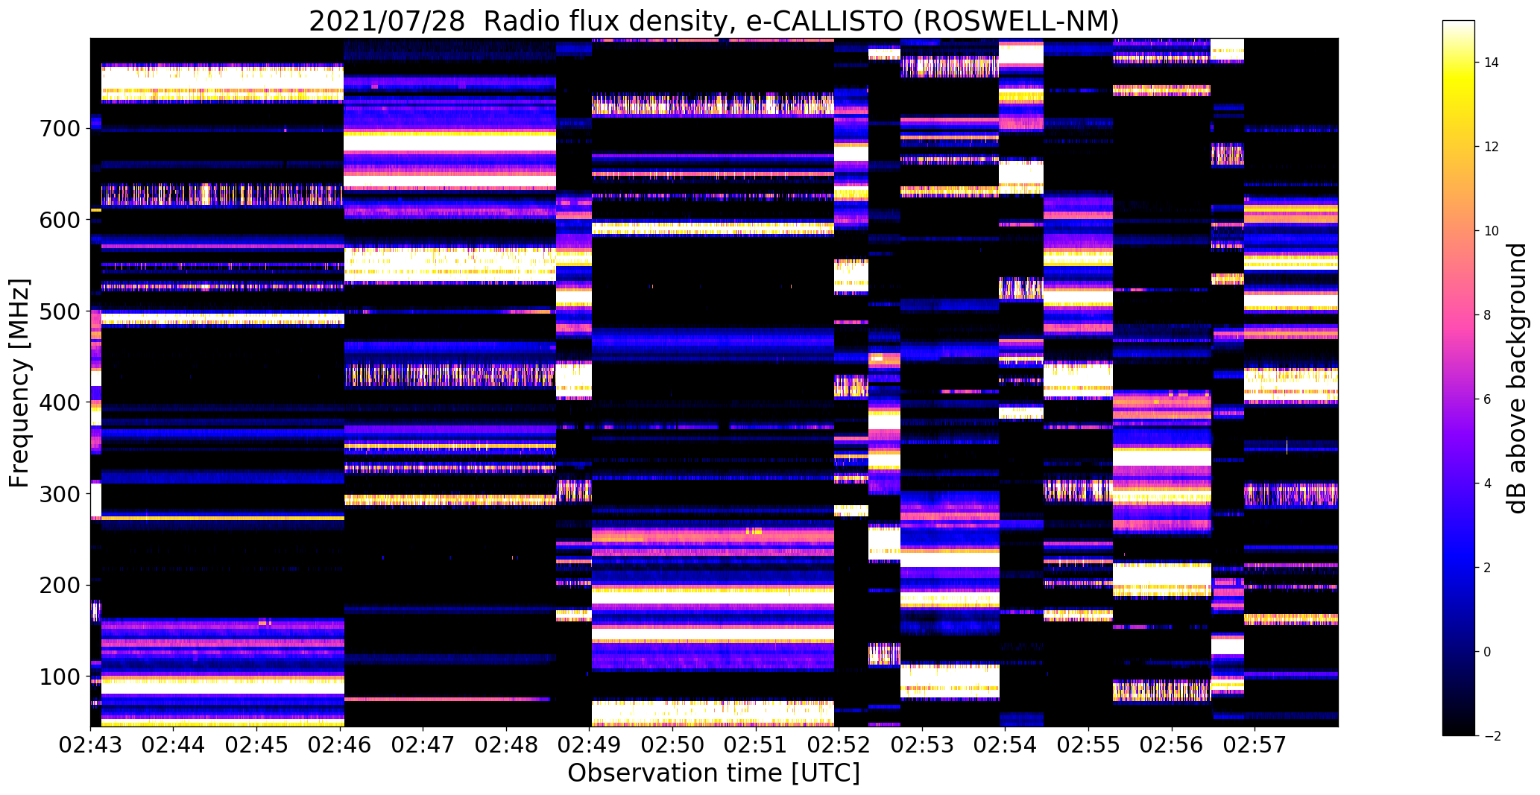Click the 02:52 time tick label

tap(839, 745)
